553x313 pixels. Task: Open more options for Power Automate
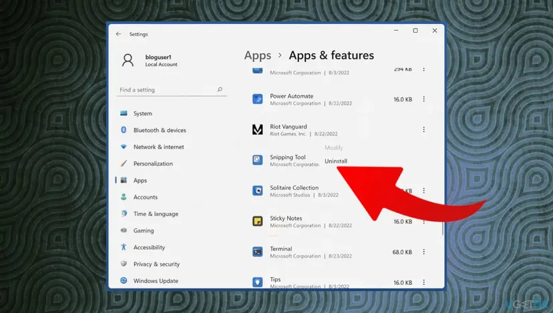coord(423,99)
